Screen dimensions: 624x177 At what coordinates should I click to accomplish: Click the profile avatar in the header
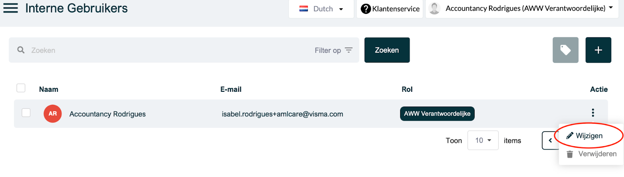point(434,8)
